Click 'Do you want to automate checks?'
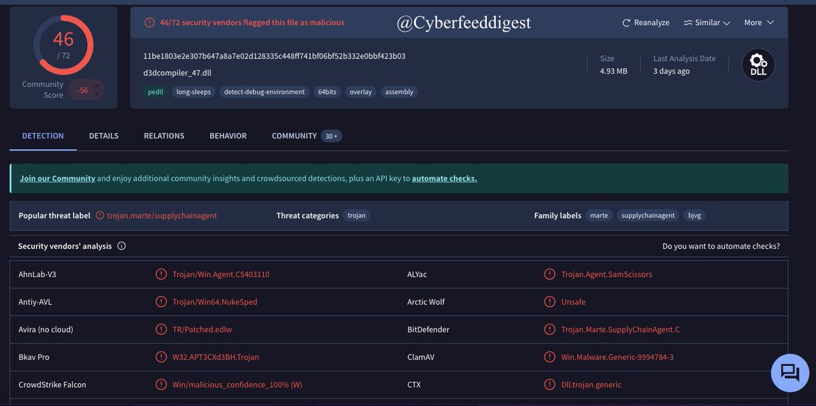 721,246
